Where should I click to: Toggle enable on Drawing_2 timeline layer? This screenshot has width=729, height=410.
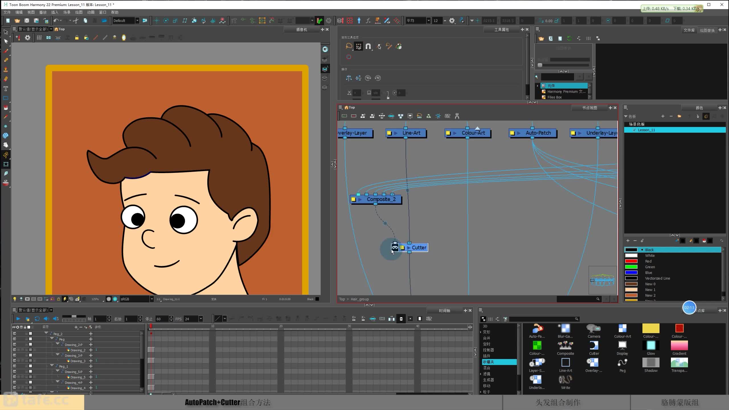click(15, 350)
